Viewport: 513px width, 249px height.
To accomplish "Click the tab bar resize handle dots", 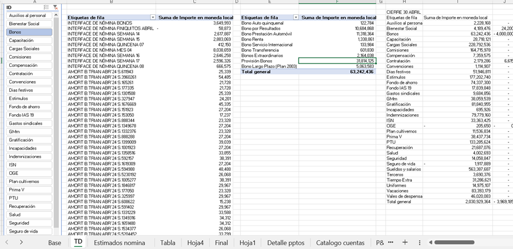I will pos(419,242).
